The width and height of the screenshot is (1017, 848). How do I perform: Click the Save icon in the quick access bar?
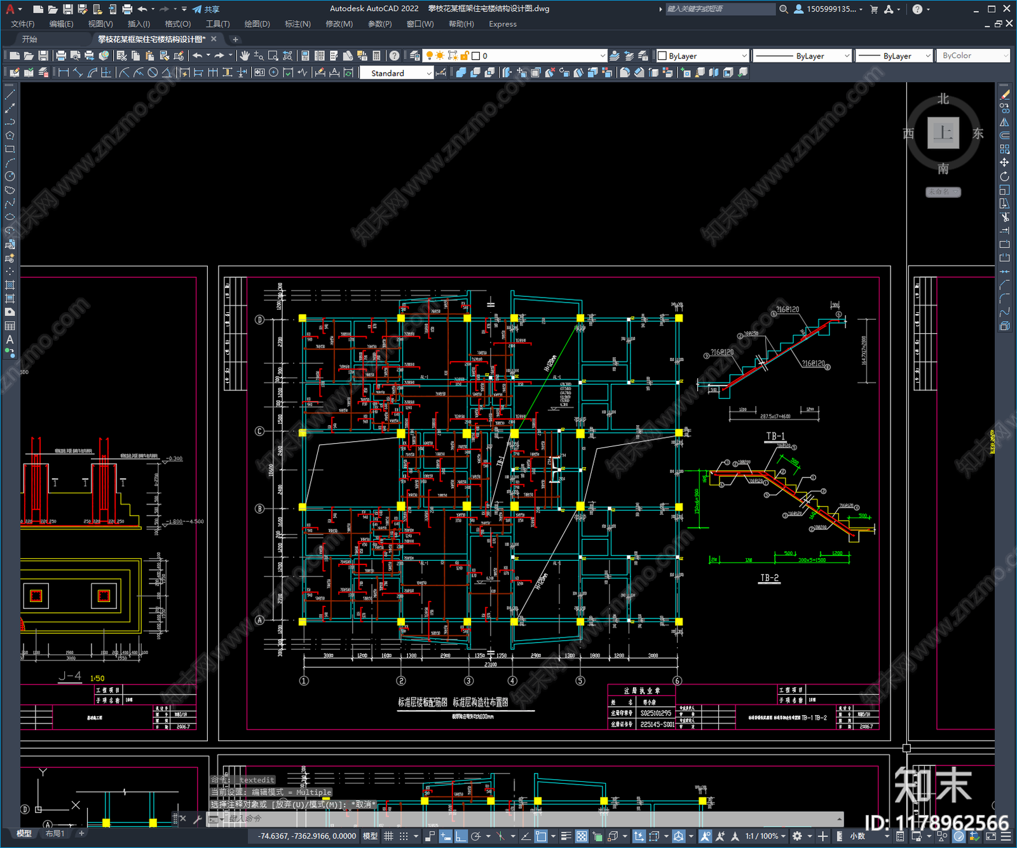pyautogui.click(x=67, y=9)
